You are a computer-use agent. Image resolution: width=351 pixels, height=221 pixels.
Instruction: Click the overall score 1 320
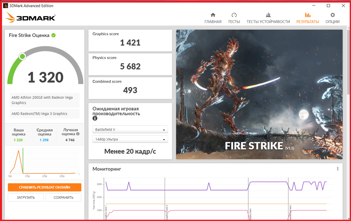tap(45, 77)
